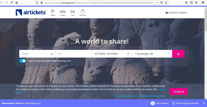Image resolution: width=207 pixels, height=107 pixels.
Task: Click the Save to Pocket icon
Action: point(161,2)
